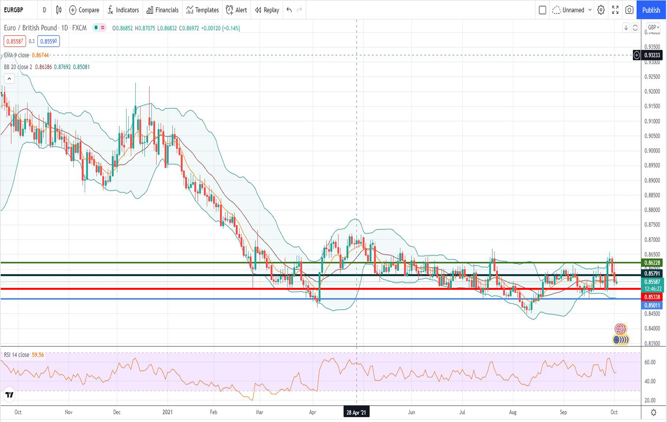Open the candlestick chart style selector
Screen dimensions: 667x422
click(x=59, y=10)
